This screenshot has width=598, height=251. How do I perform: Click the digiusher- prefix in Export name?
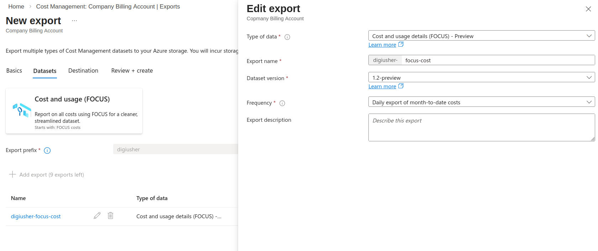coord(385,60)
